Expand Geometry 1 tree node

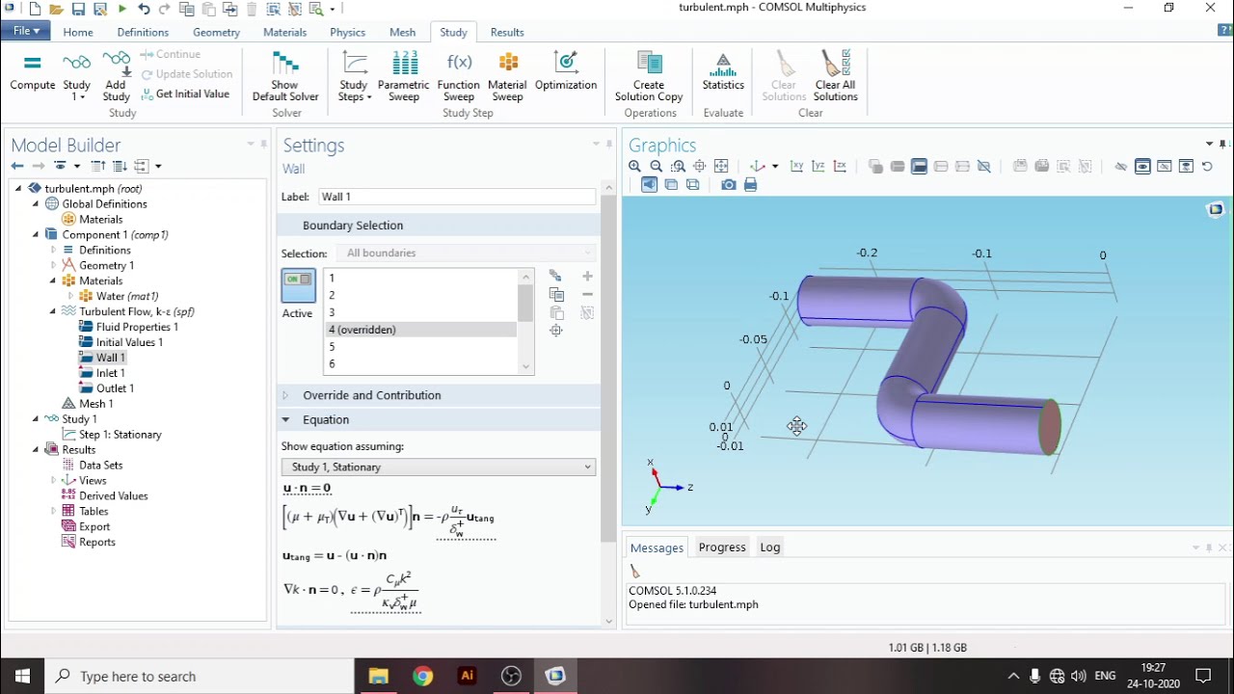(x=53, y=265)
